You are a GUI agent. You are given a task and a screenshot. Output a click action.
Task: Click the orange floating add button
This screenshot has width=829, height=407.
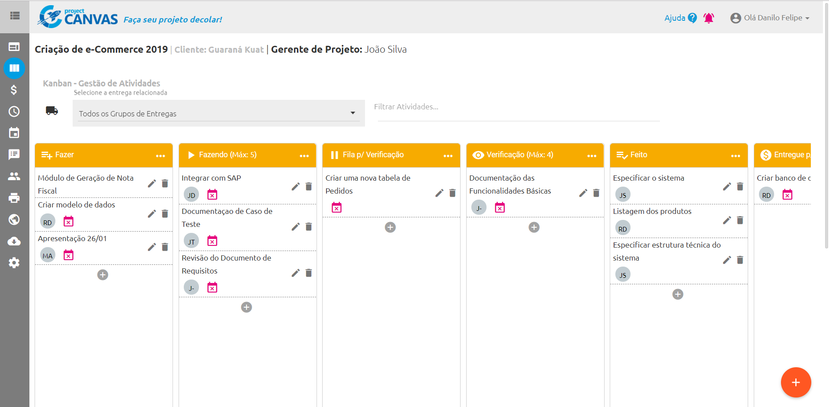[796, 382]
